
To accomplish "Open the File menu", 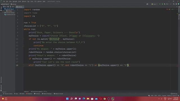I will [4, 1].
